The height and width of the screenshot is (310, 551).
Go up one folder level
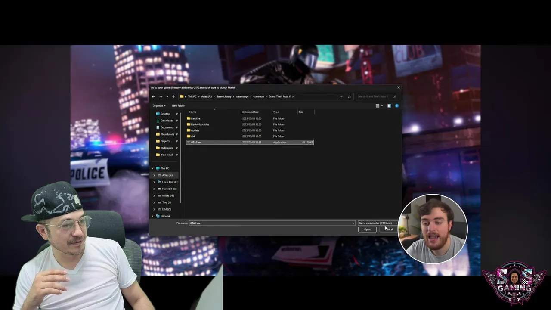(x=173, y=96)
